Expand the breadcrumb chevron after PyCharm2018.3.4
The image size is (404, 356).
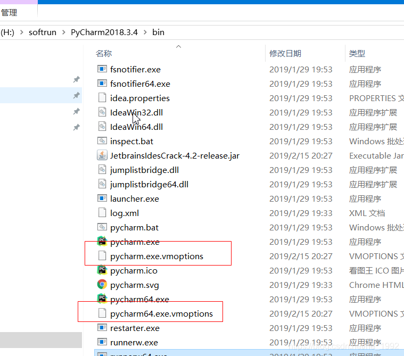click(x=145, y=32)
